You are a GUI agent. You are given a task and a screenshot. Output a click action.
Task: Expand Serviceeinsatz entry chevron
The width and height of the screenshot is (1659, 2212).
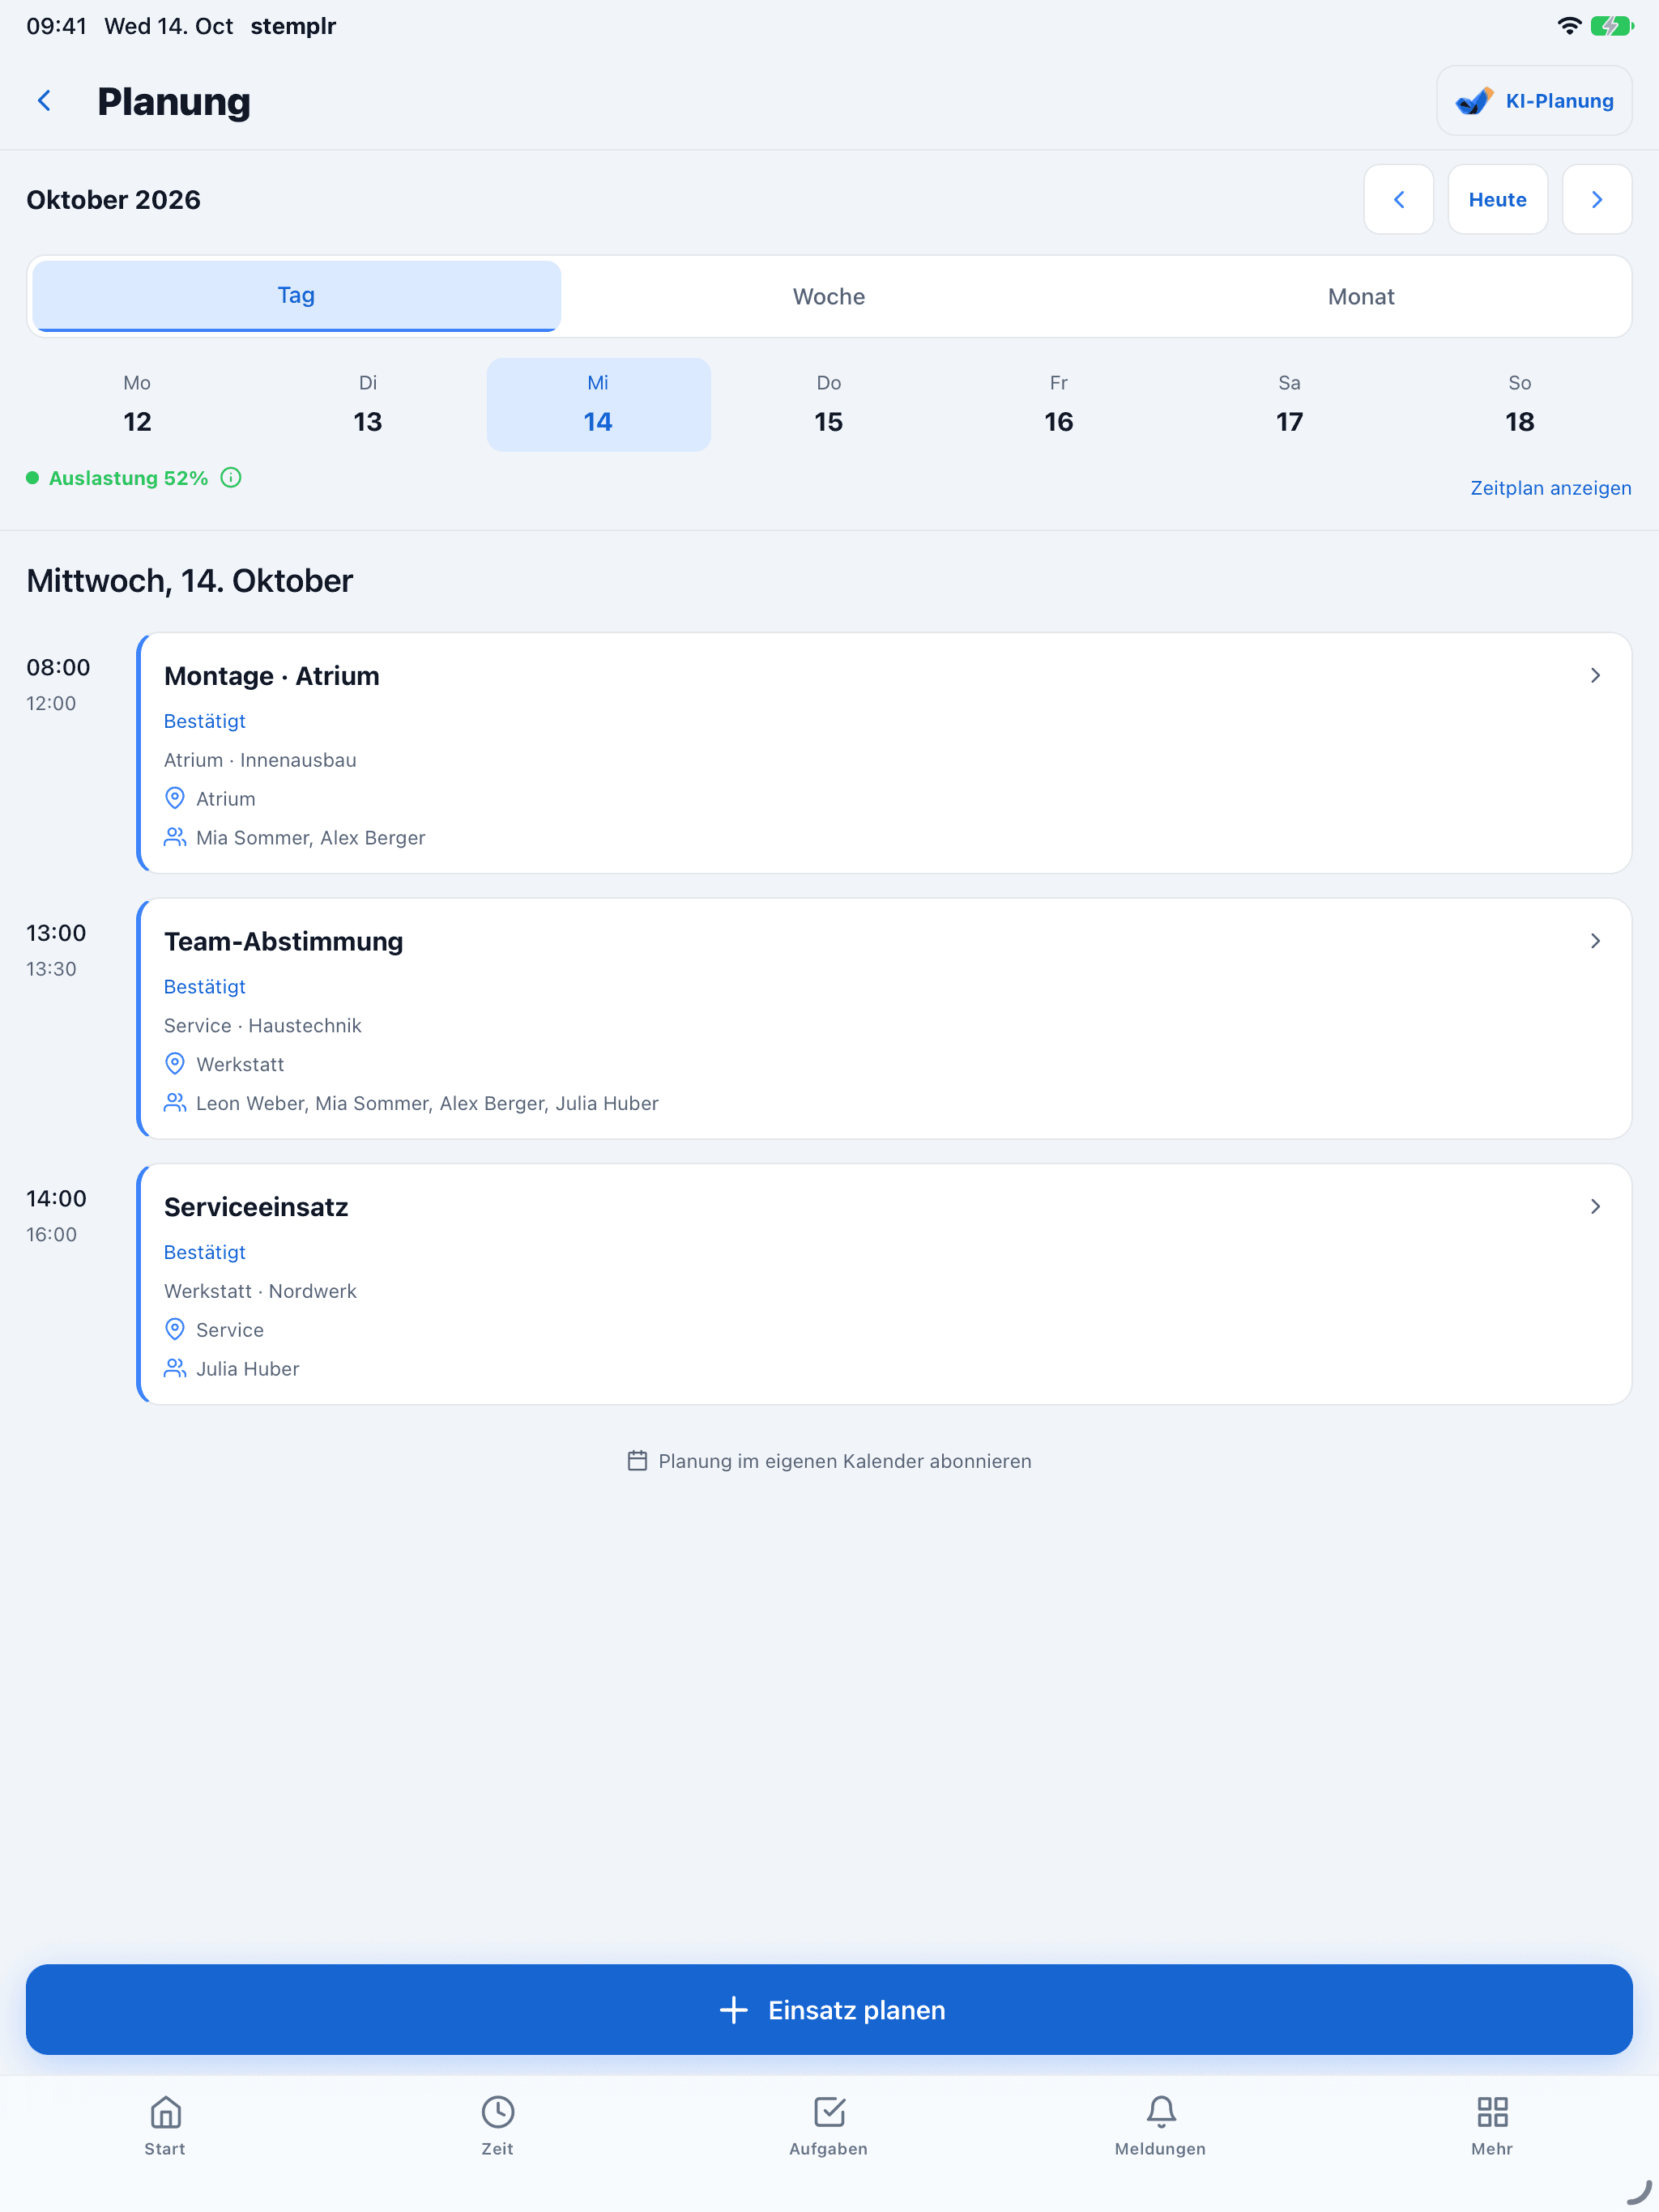1595,1207
